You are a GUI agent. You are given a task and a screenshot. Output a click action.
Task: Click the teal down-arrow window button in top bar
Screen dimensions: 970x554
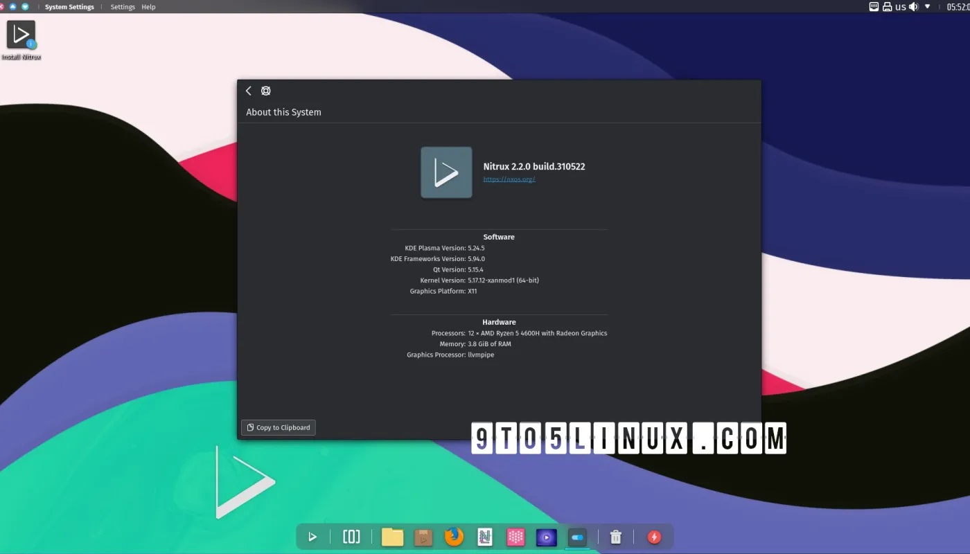tap(25, 6)
